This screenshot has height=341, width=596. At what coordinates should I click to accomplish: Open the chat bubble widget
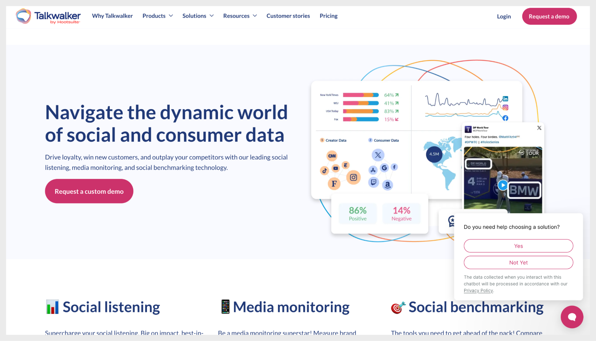coord(572,317)
